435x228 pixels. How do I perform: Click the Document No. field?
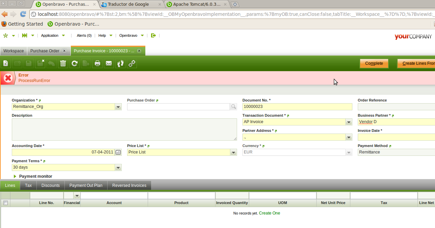point(297,107)
